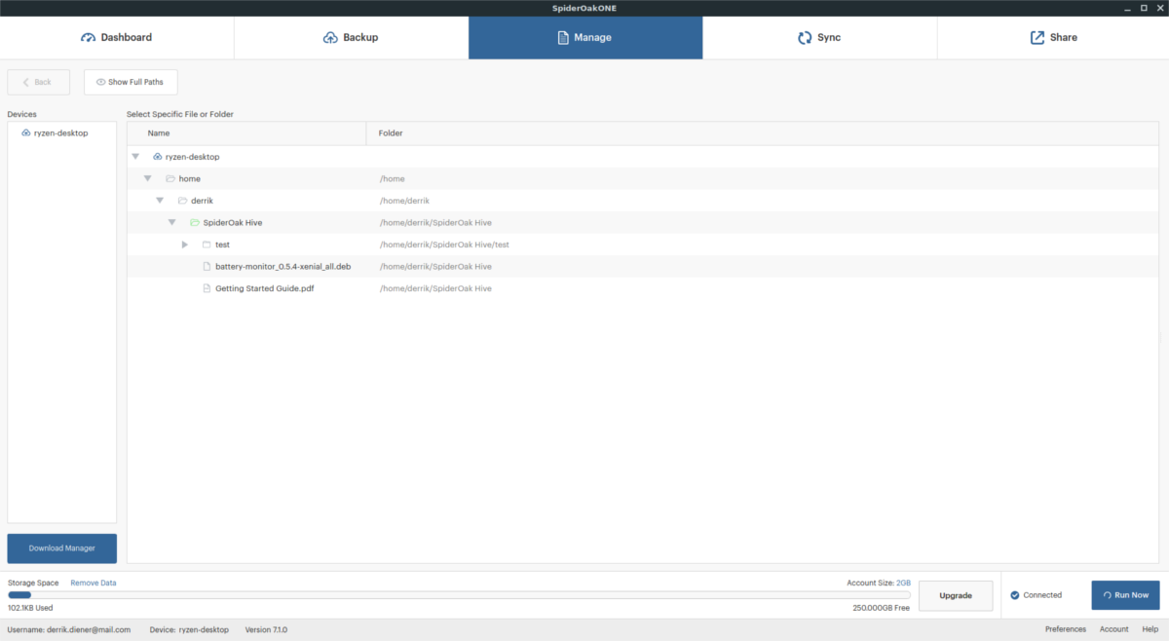This screenshot has width=1169, height=641.
Task: Collapse the SpiderOak Hive folder node
Action: point(171,223)
